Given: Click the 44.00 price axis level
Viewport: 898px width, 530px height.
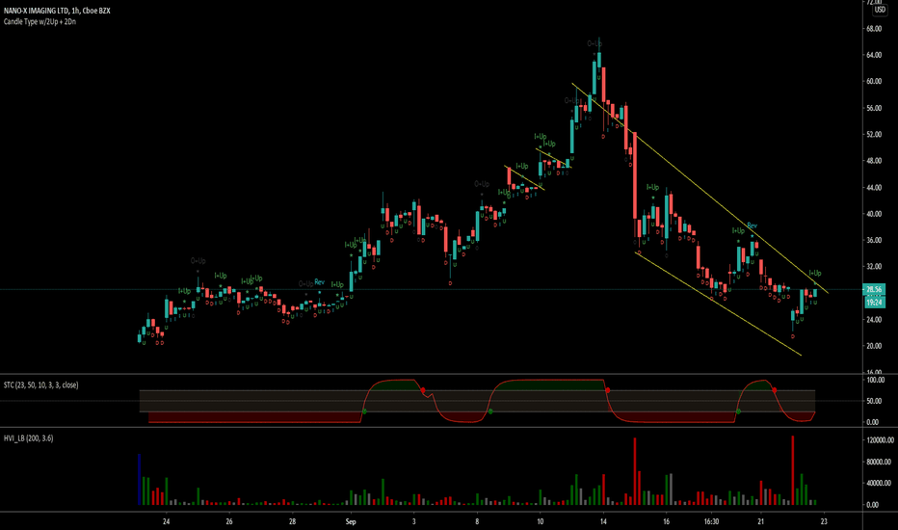Looking at the screenshot, I should [x=874, y=188].
